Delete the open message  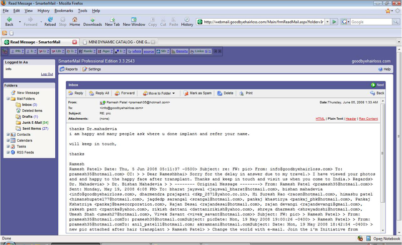pyautogui.click(x=225, y=93)
